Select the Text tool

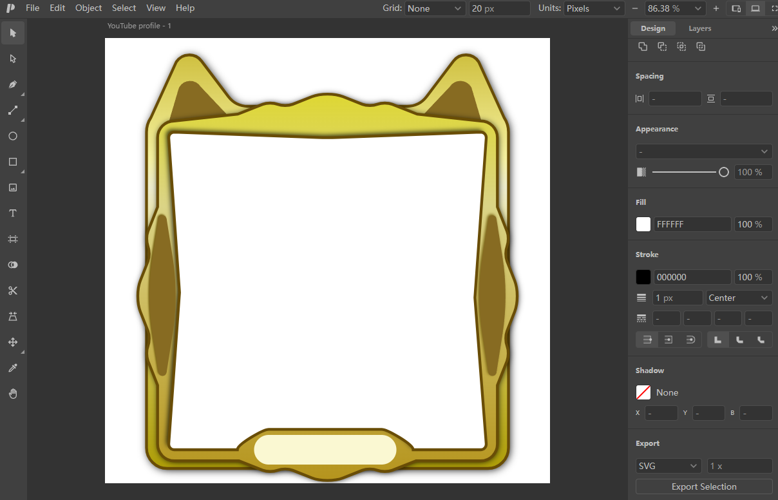[x=13, y=213]
